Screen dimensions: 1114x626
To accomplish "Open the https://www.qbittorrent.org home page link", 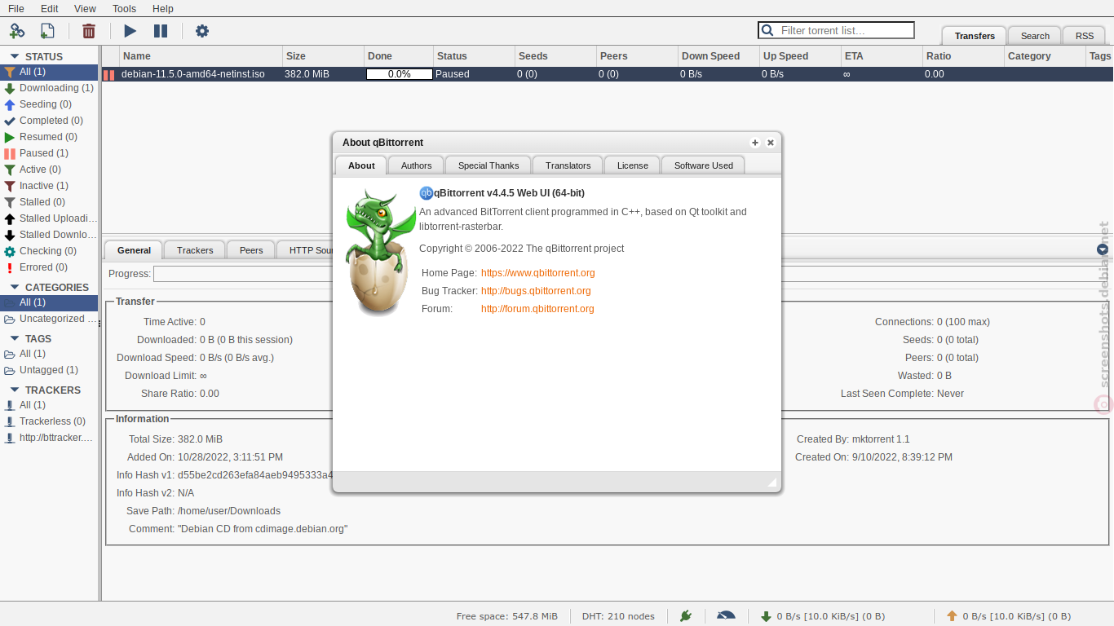I will [538, 273].
